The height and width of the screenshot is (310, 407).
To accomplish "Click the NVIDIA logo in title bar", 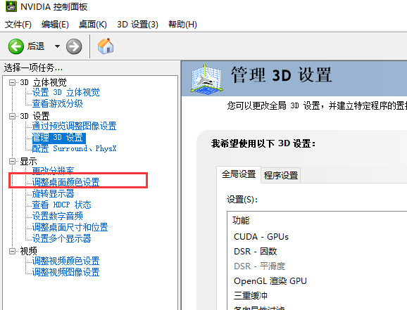I will [x=11, y=6].
